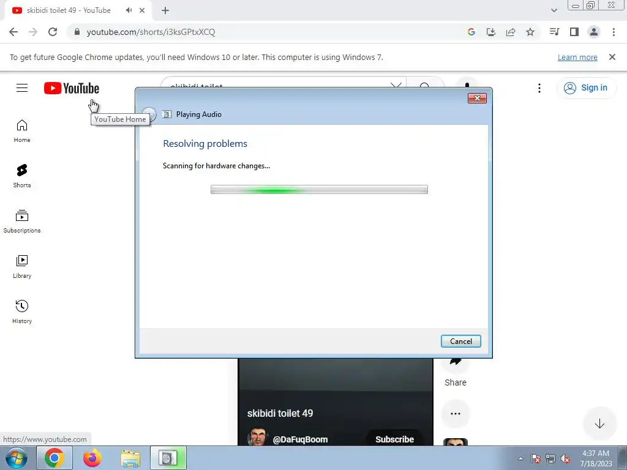Click the Action Center flag icon
The height and width of the screenshot is (470, 627).
(536, 459)
